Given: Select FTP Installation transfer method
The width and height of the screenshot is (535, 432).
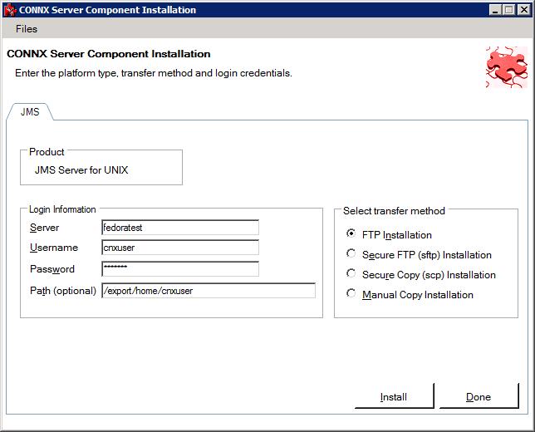Looking at the screenshot, I should point(352,234).
